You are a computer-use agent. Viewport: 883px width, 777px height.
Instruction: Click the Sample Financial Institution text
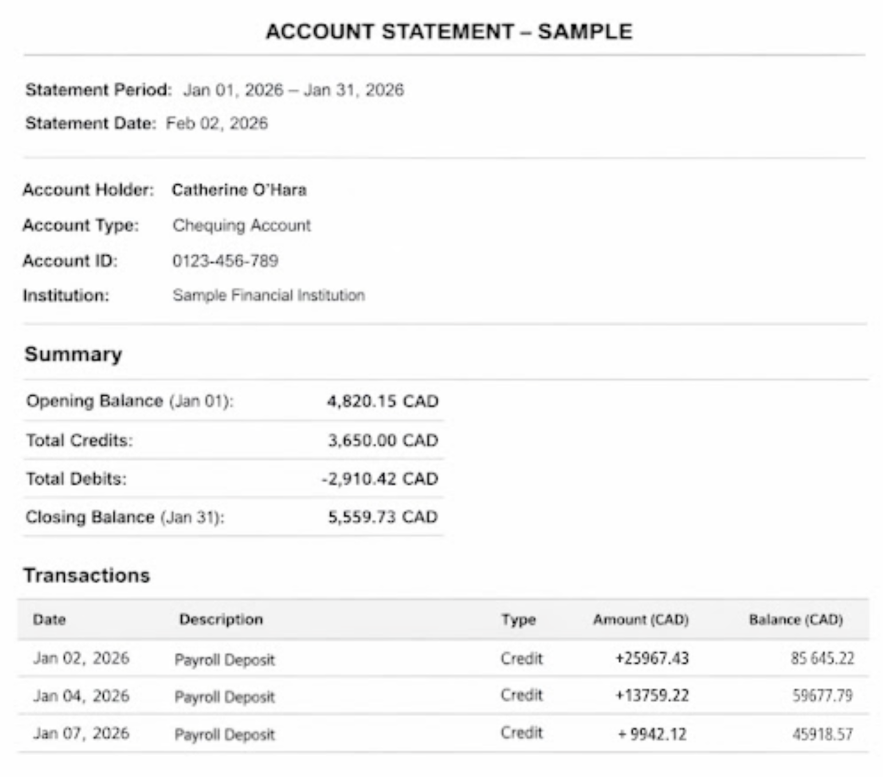coord(268,295)
